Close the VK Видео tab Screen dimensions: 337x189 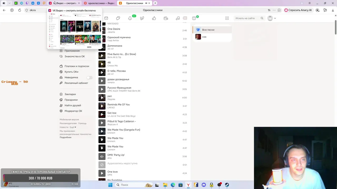click(79, 3)
